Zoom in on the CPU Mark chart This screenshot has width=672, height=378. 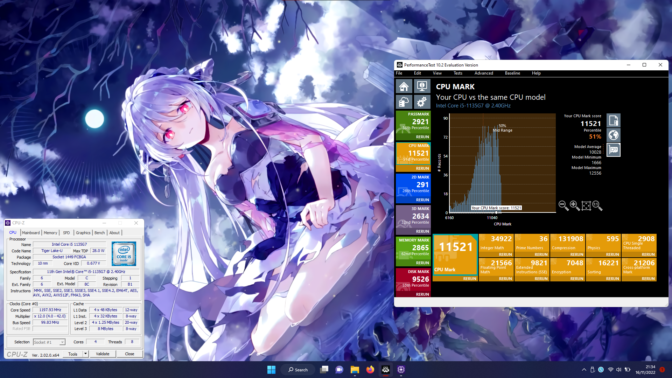point(575,205)
